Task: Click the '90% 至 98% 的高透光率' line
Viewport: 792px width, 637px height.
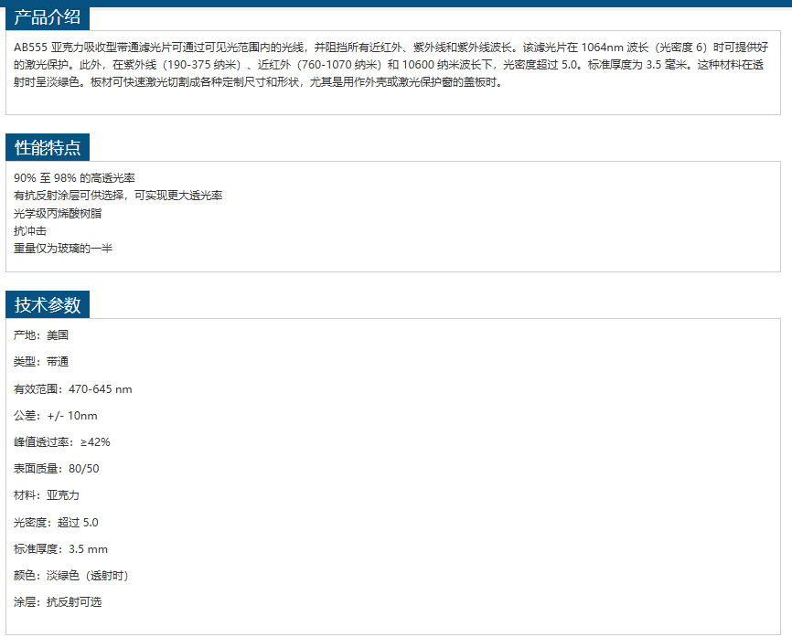Action: point(74,177)
